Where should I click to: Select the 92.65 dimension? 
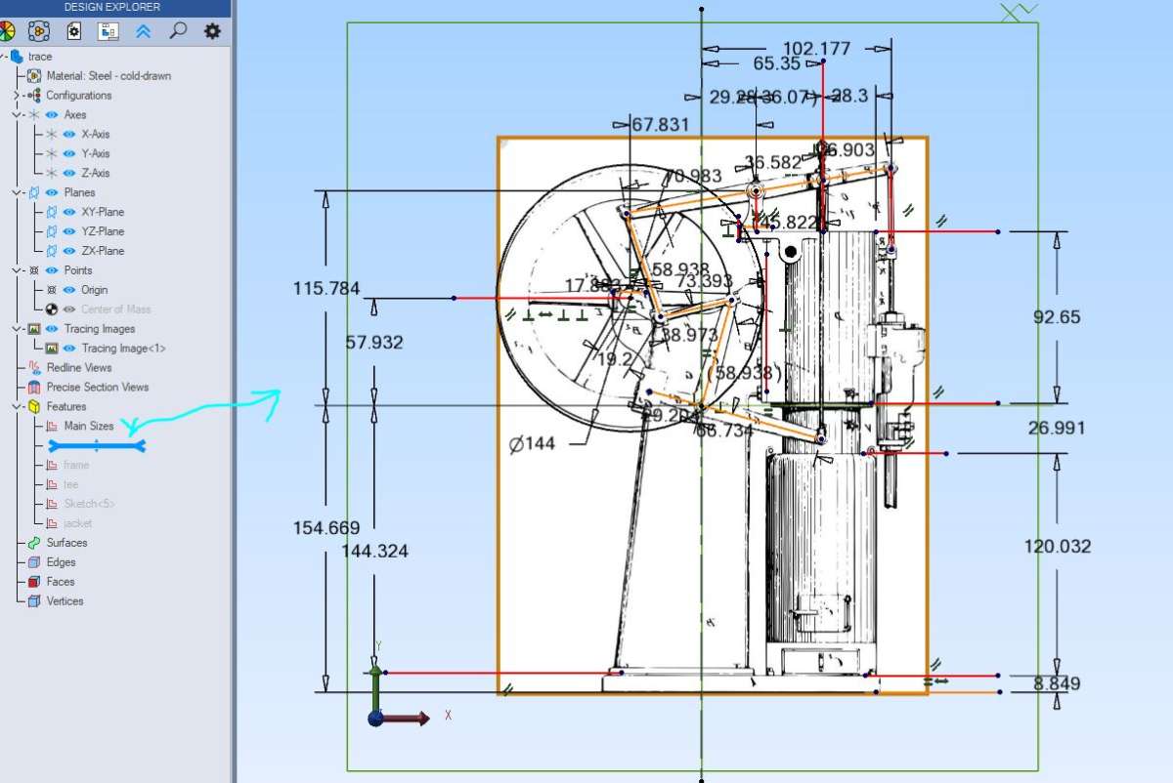[x=1057, y=316]
